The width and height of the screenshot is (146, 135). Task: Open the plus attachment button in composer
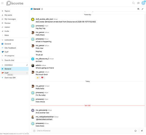pyautogui.click(x=34, y=131)
